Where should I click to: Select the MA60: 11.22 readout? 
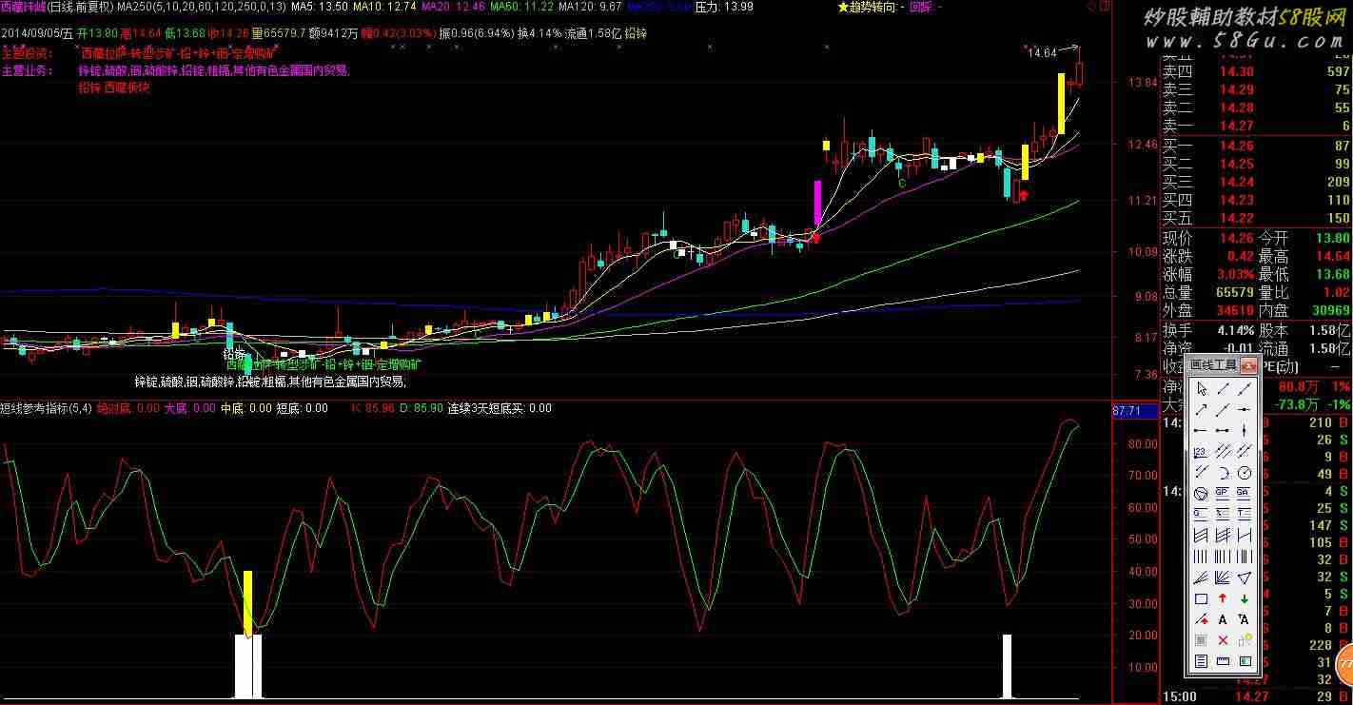click(521, 7)
